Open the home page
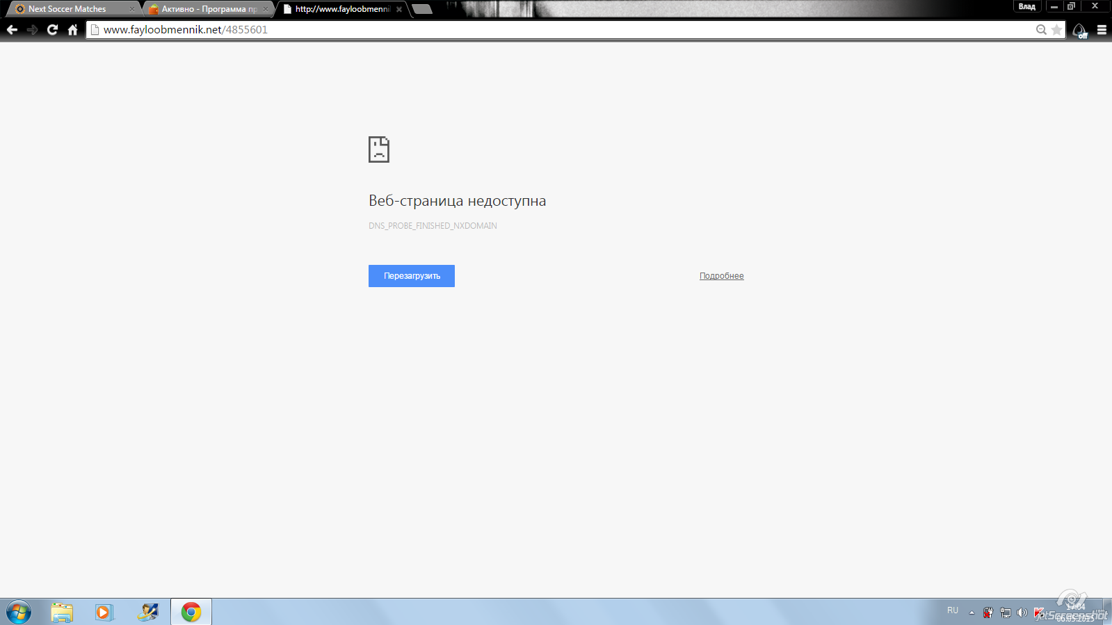This screenshot has width=1112, height=625. (72, 30)
